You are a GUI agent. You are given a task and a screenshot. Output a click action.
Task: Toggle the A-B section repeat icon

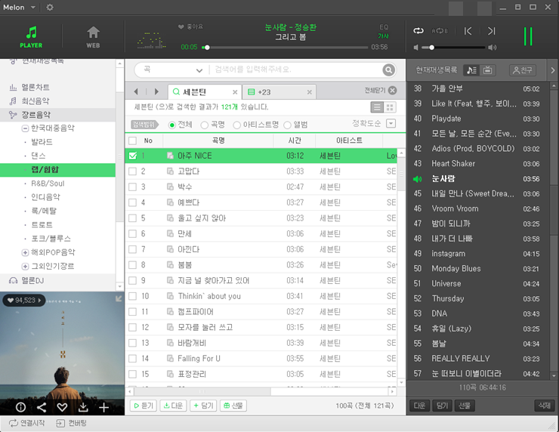(x=440, y=31)
